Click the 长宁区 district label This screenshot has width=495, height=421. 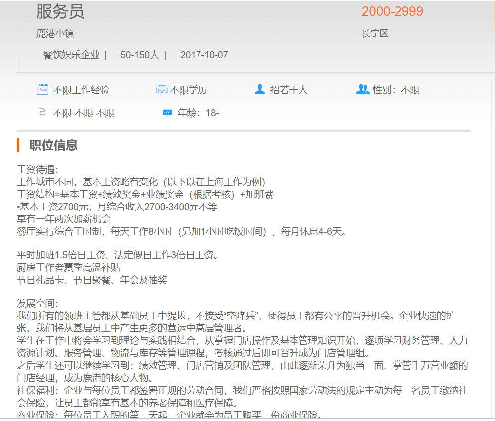point(375,34)
